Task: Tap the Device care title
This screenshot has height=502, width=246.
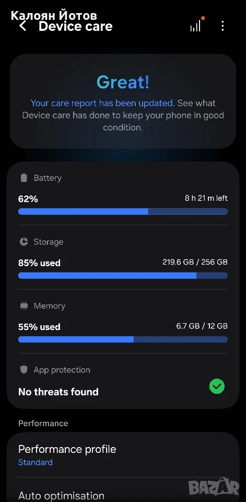Action: tap(76, 26)
